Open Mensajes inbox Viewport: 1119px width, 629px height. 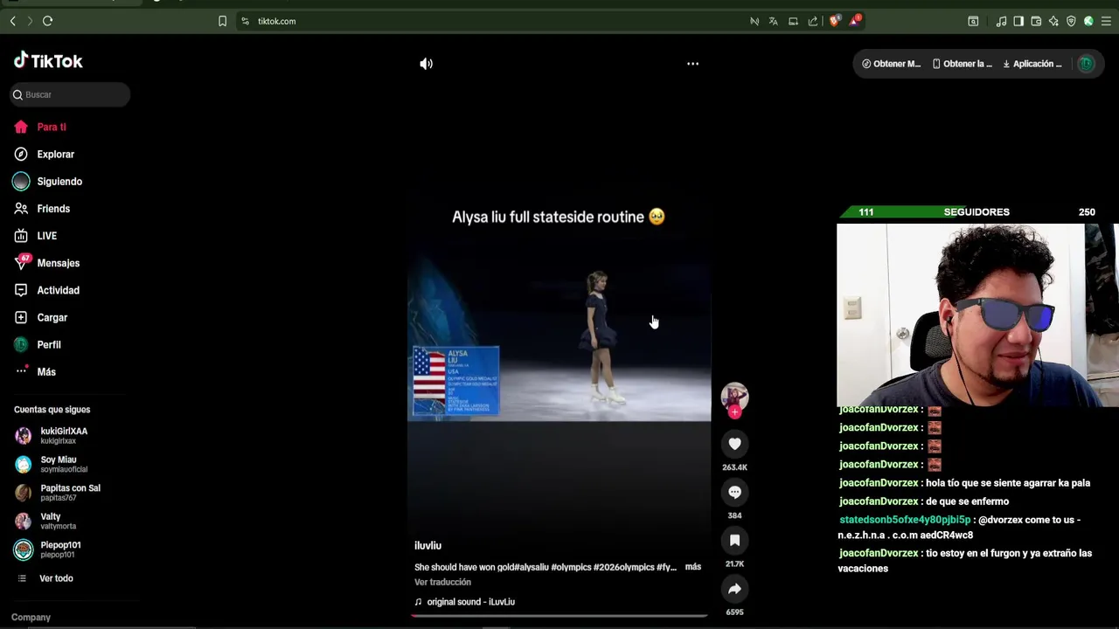tap(47, 263)
